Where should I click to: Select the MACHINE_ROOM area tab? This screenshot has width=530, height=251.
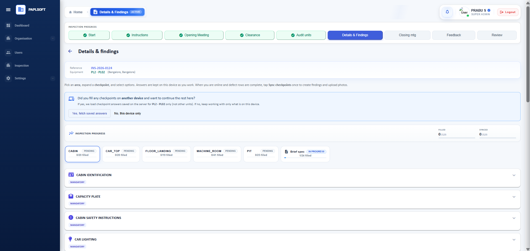tap(217, 154)
